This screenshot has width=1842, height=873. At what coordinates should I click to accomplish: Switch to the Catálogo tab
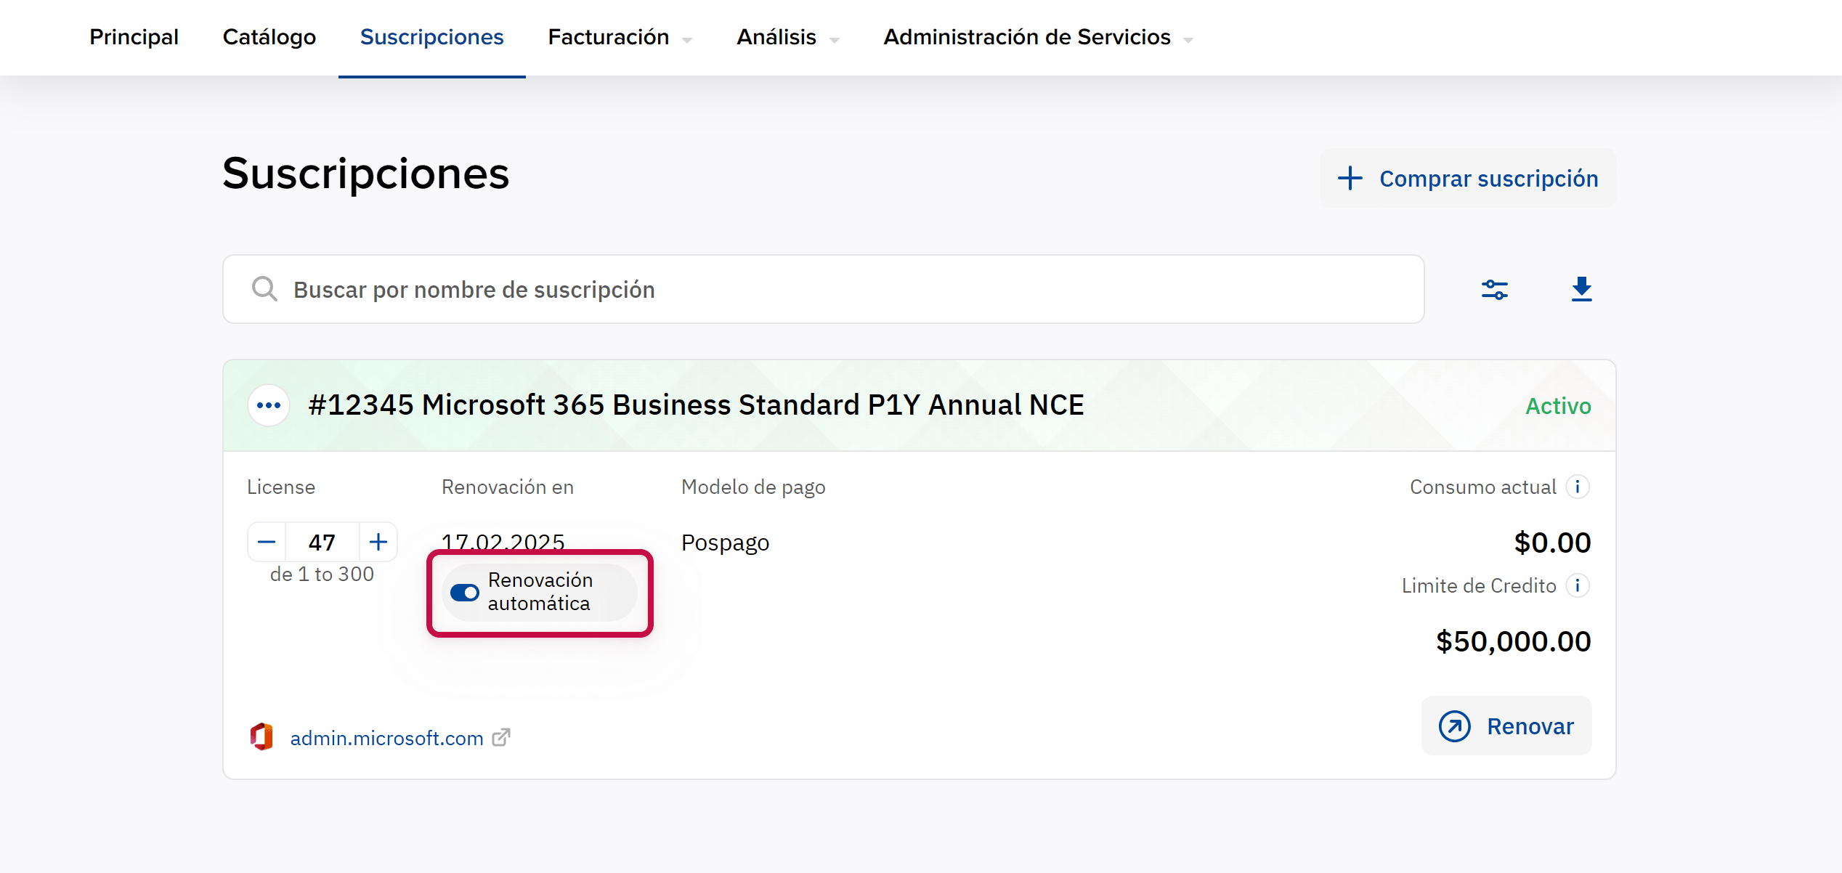coord(269,37)
